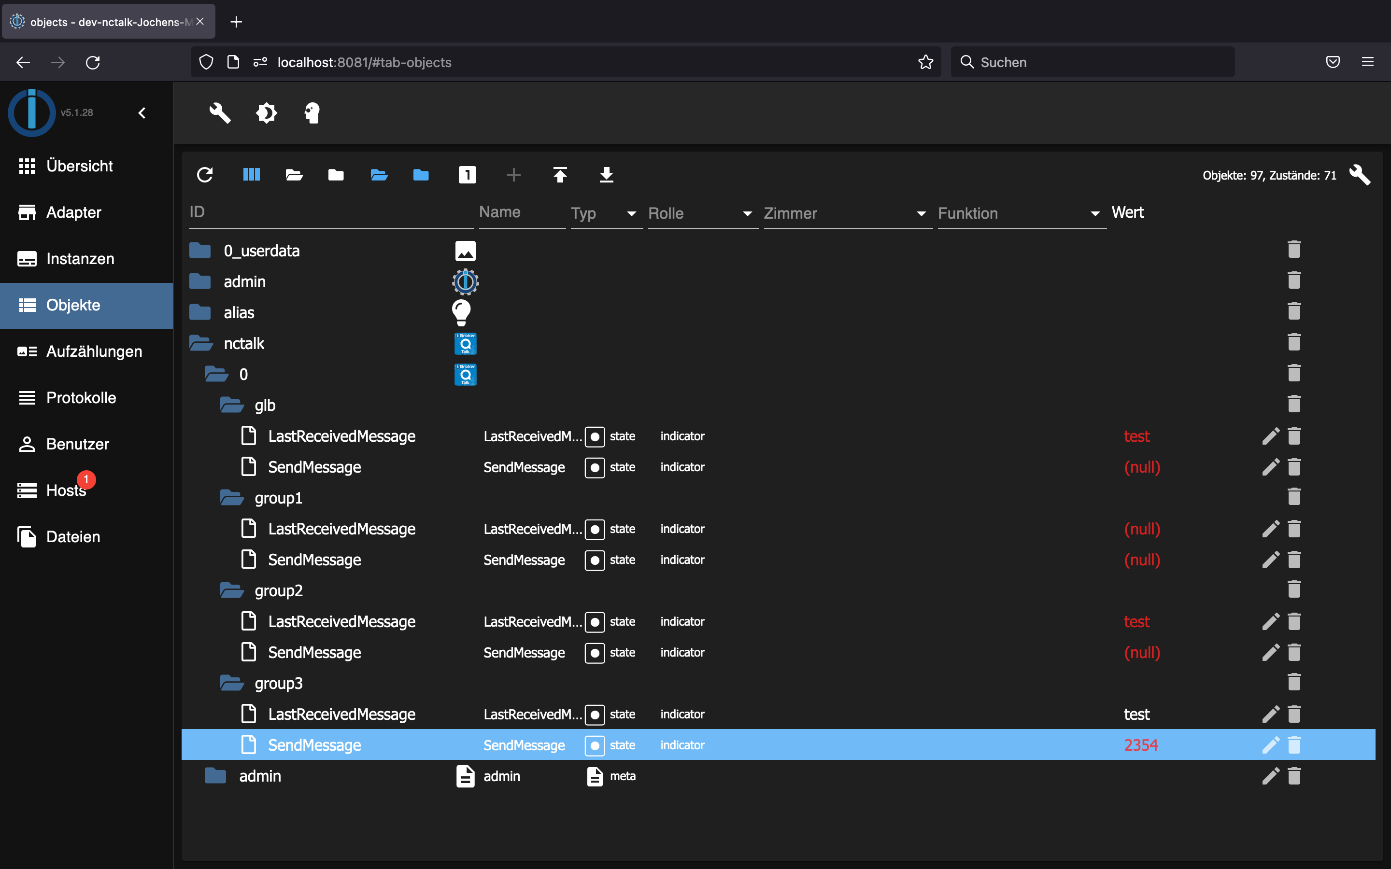Click the value 2354 of SendMessage
The width and height of the screenshot is (1391, 869).
pyautogui.click(x=1140, y=745)
